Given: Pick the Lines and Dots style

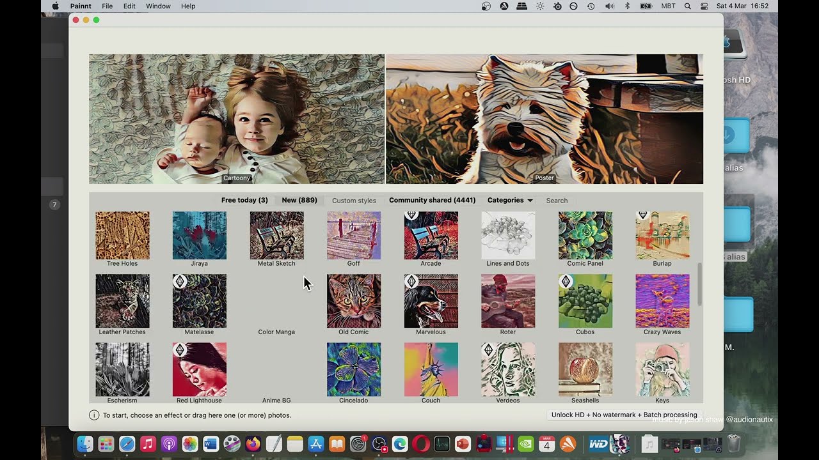Looking at the screenshot, I should click(508, 235).
